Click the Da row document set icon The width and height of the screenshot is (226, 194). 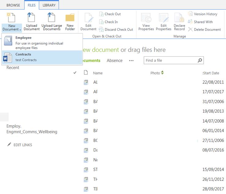[x=86, y=150]
